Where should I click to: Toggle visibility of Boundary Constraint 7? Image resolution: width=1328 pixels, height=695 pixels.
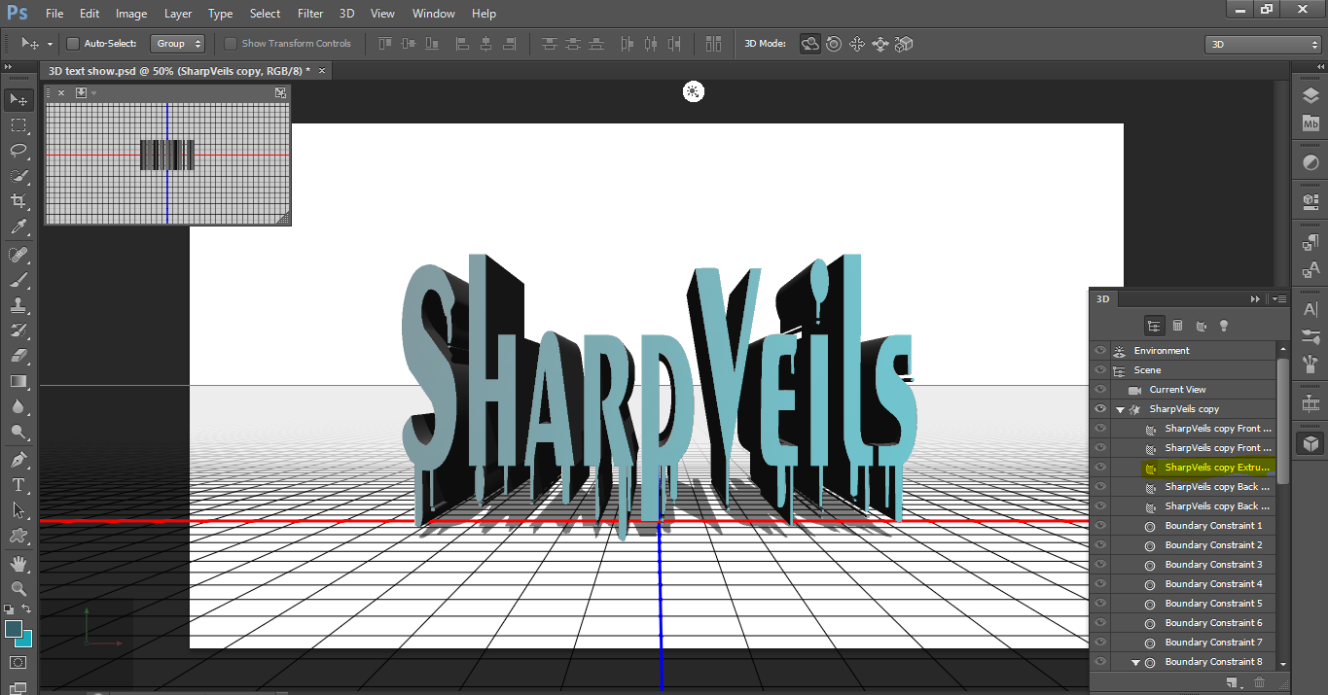click(1100, 642)
